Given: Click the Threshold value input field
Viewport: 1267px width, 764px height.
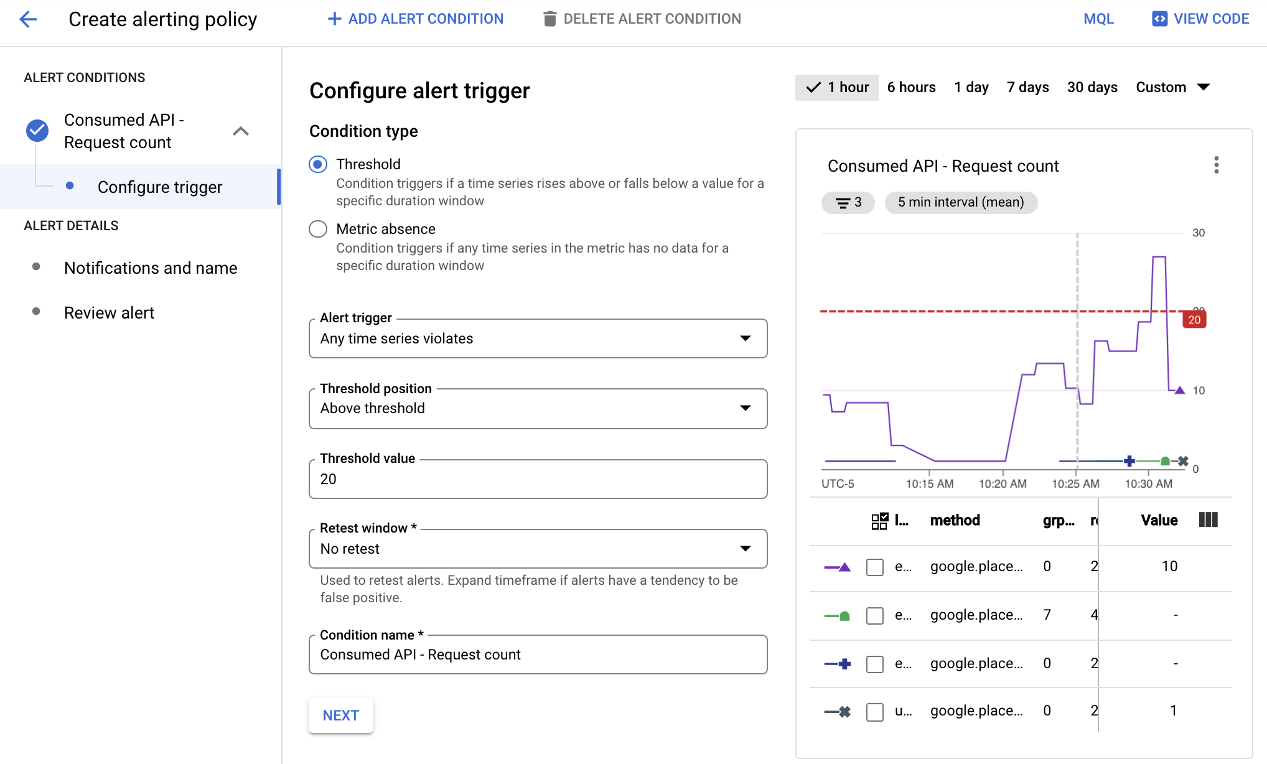Looking at the screenshot, I should coord(538,477).
